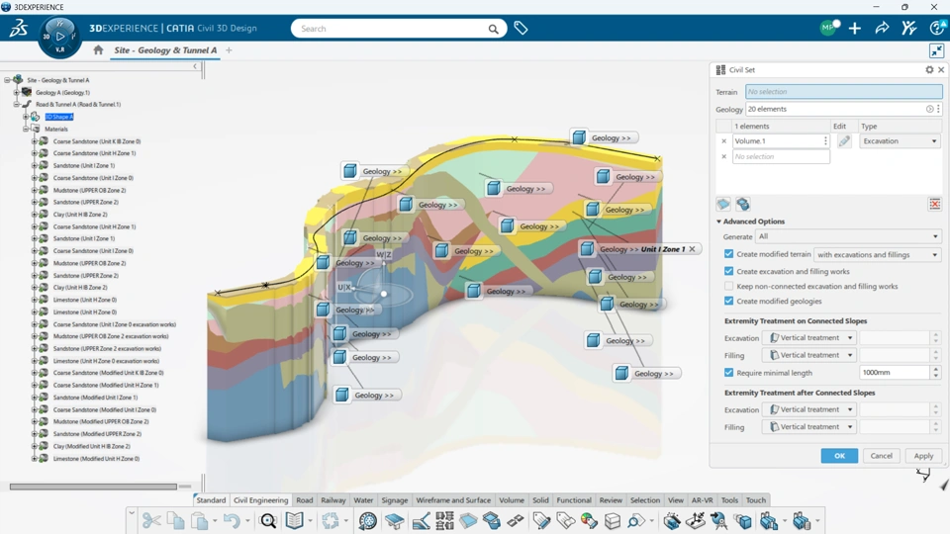Expand Excavation dropdown after Connected Slopes
The height and width of the screenshot is (534, 950).
pyautogui.click(x=808, y=409)
